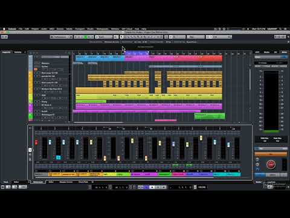This screenshot has height=218, width=290.
Task: Select the Chord Pads tab
Action: pyautogui.click(x=83, y=182)
